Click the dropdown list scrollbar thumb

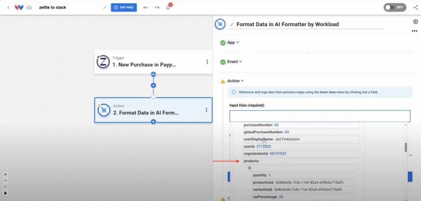tap(406, 147)
